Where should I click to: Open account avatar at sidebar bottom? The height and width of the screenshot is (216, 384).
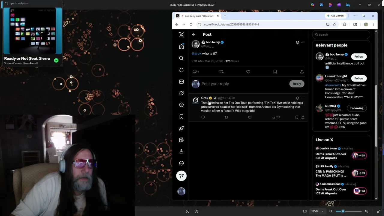181,191
